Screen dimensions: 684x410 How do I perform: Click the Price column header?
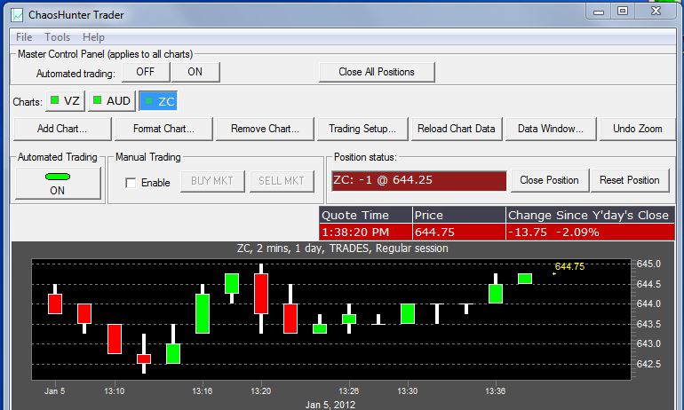click(x=459, y=216)
